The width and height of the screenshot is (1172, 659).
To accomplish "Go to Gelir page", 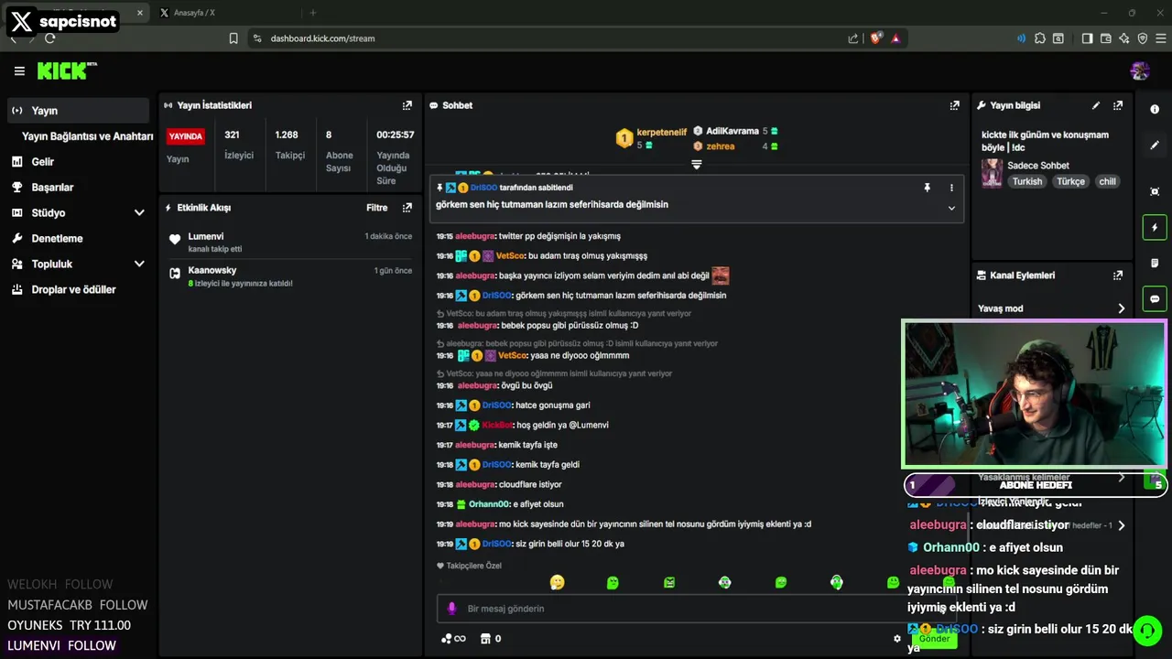I will click(42, 162).
